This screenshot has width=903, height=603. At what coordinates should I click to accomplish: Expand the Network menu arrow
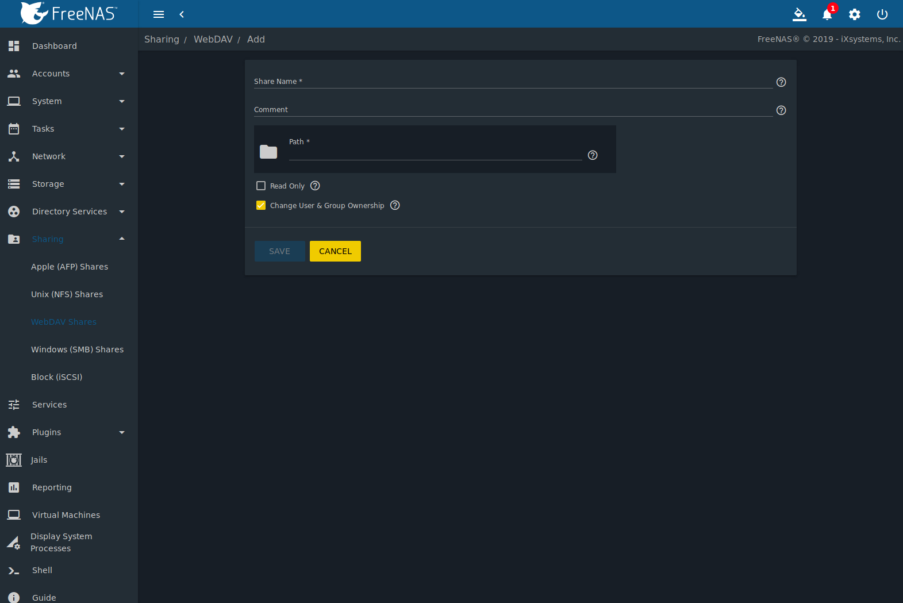point(122,156)
